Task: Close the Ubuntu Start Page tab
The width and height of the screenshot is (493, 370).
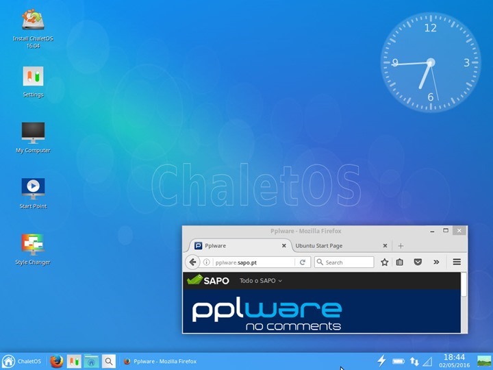Action: (385, 246)
